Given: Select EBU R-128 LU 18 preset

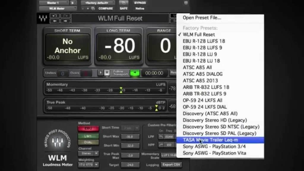Looking at the screenshot, I should (x=220, y=61).
